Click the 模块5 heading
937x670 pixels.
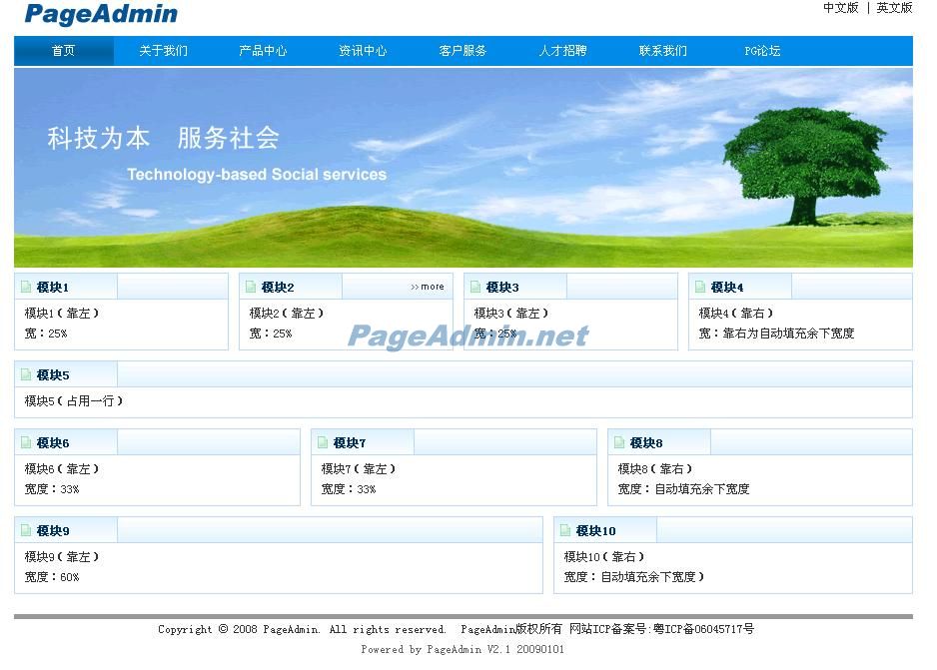tap(53, 375)
